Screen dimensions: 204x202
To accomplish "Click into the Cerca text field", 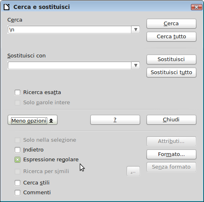I will (70, 29).
